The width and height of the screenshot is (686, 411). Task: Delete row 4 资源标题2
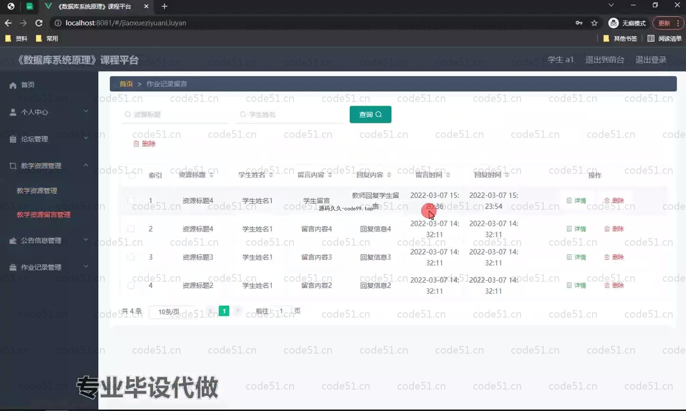[x=614, y=285]
